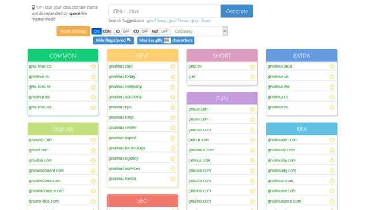Click the EXTRA category header

[x=302, y=56]
